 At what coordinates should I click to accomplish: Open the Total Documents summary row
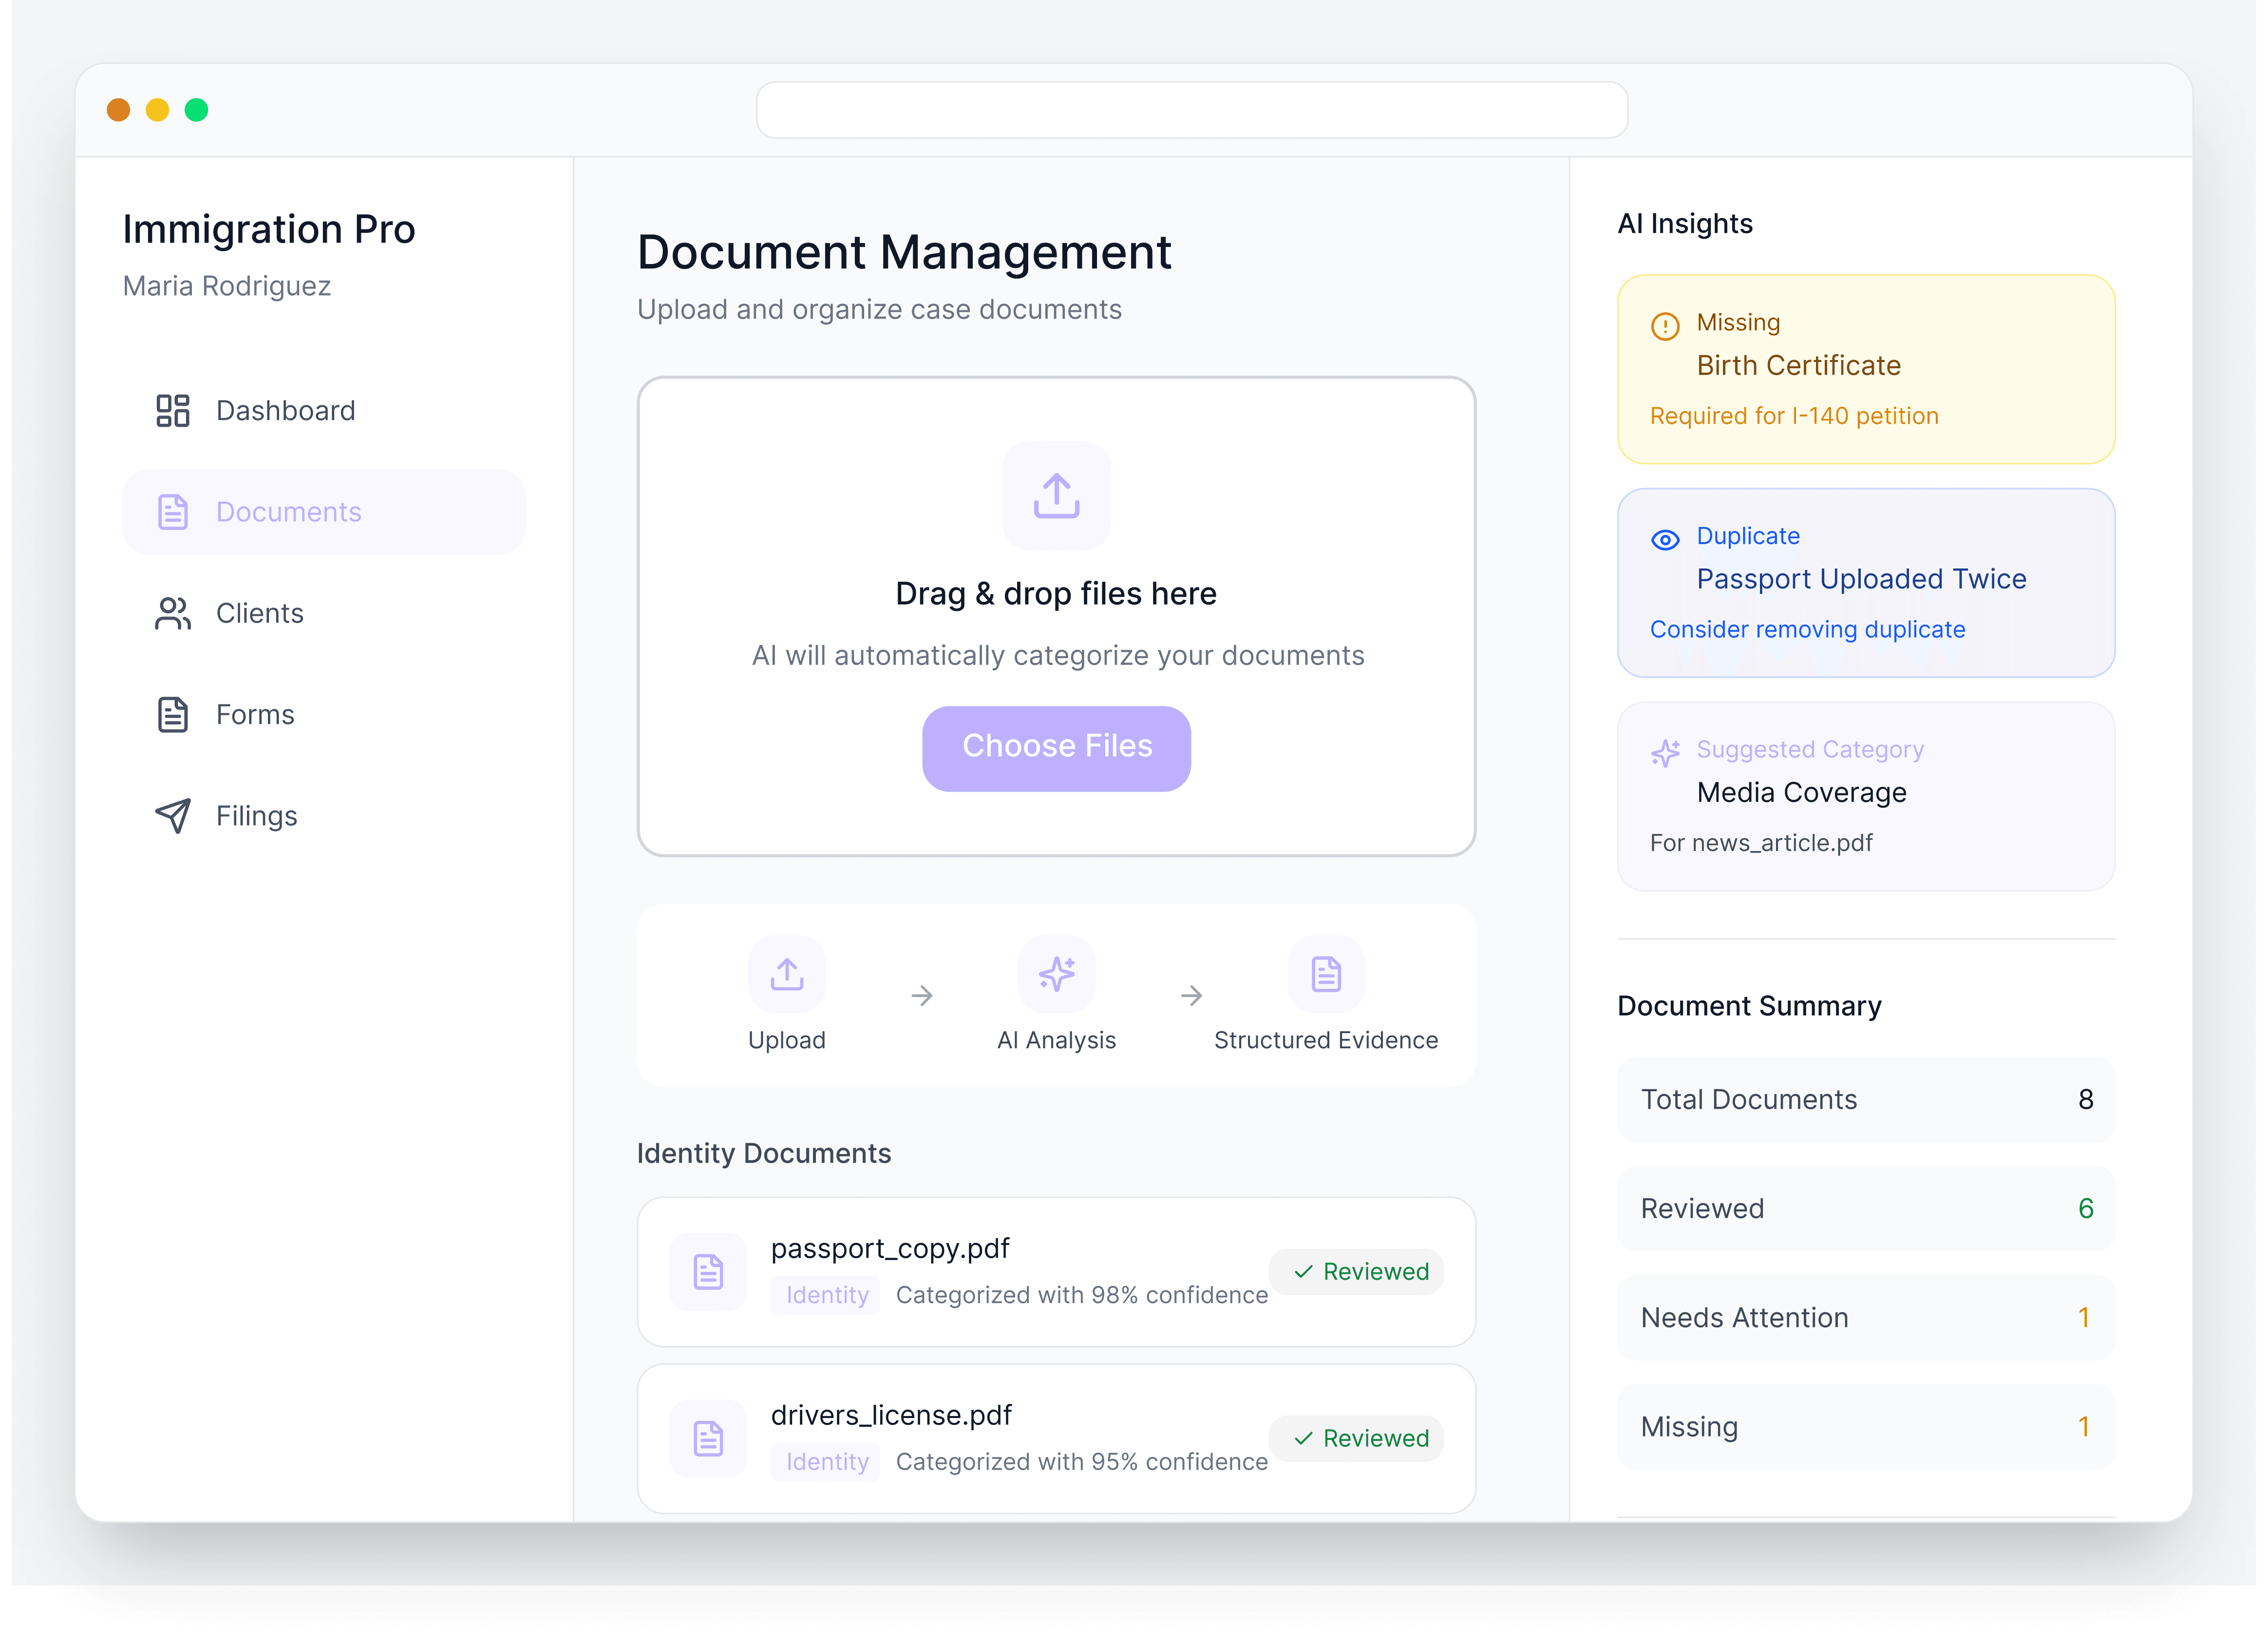(1865, 1099)
